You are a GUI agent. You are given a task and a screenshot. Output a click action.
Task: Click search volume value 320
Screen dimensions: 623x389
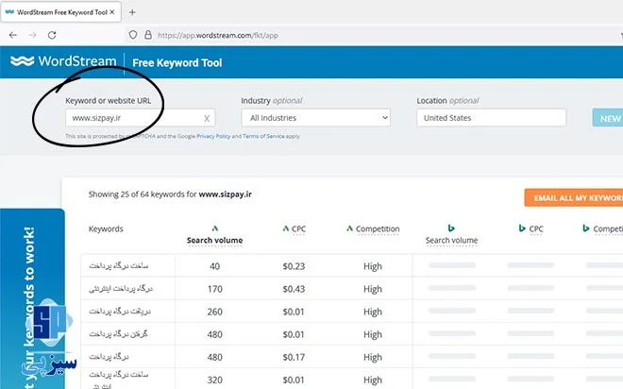pyautogui.click(x=214, y=380)
